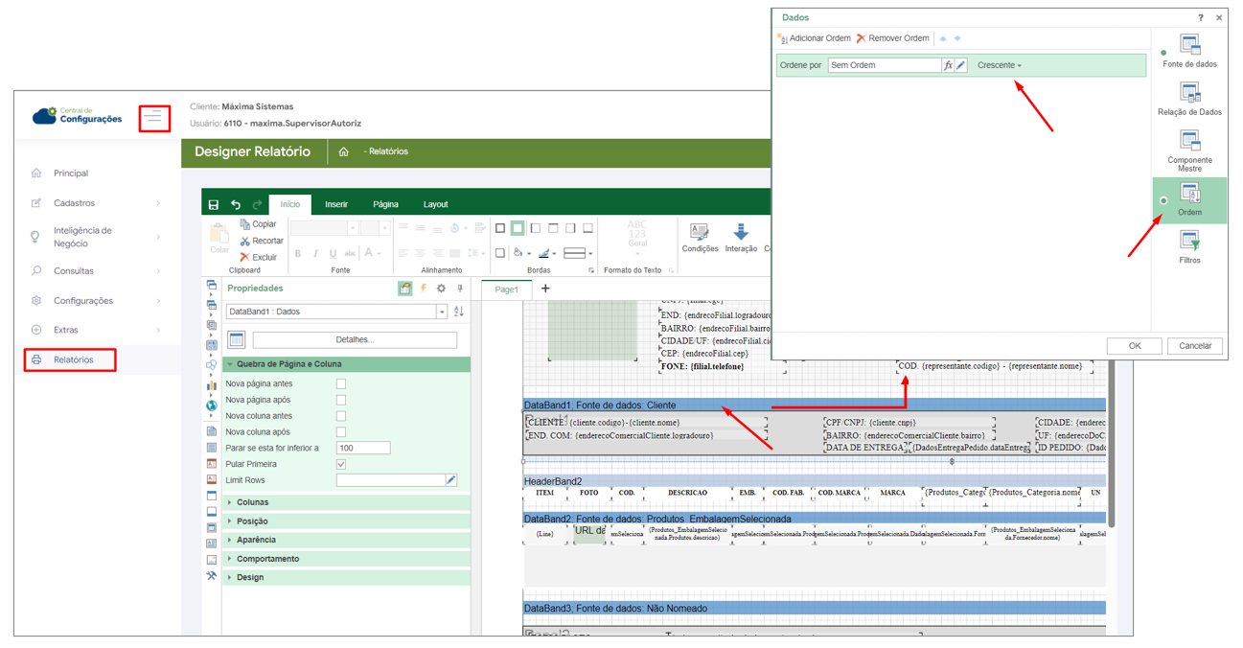Open Relatórios in the left sidebar

point(73,359)
